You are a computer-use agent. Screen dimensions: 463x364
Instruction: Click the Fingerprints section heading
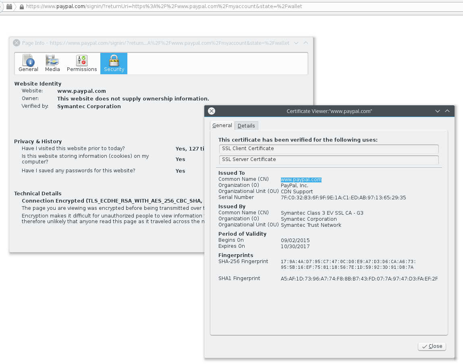[236, 255]
